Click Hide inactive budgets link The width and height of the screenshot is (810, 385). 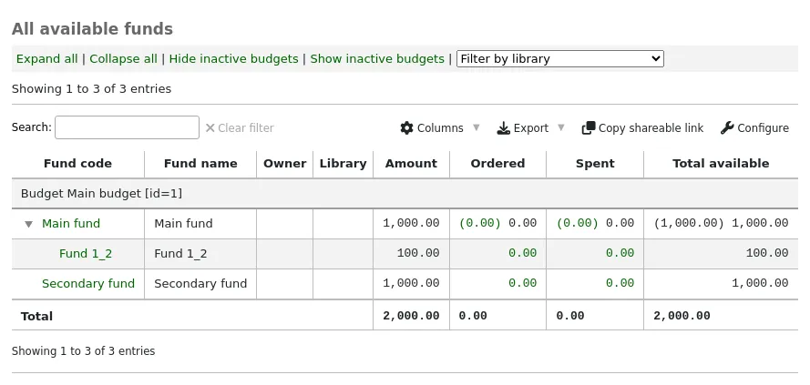tap(234, 59)
